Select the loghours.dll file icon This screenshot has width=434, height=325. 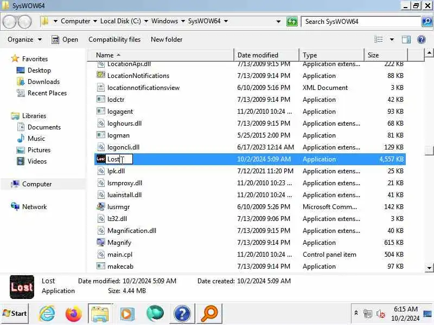[x=101, y=123]
